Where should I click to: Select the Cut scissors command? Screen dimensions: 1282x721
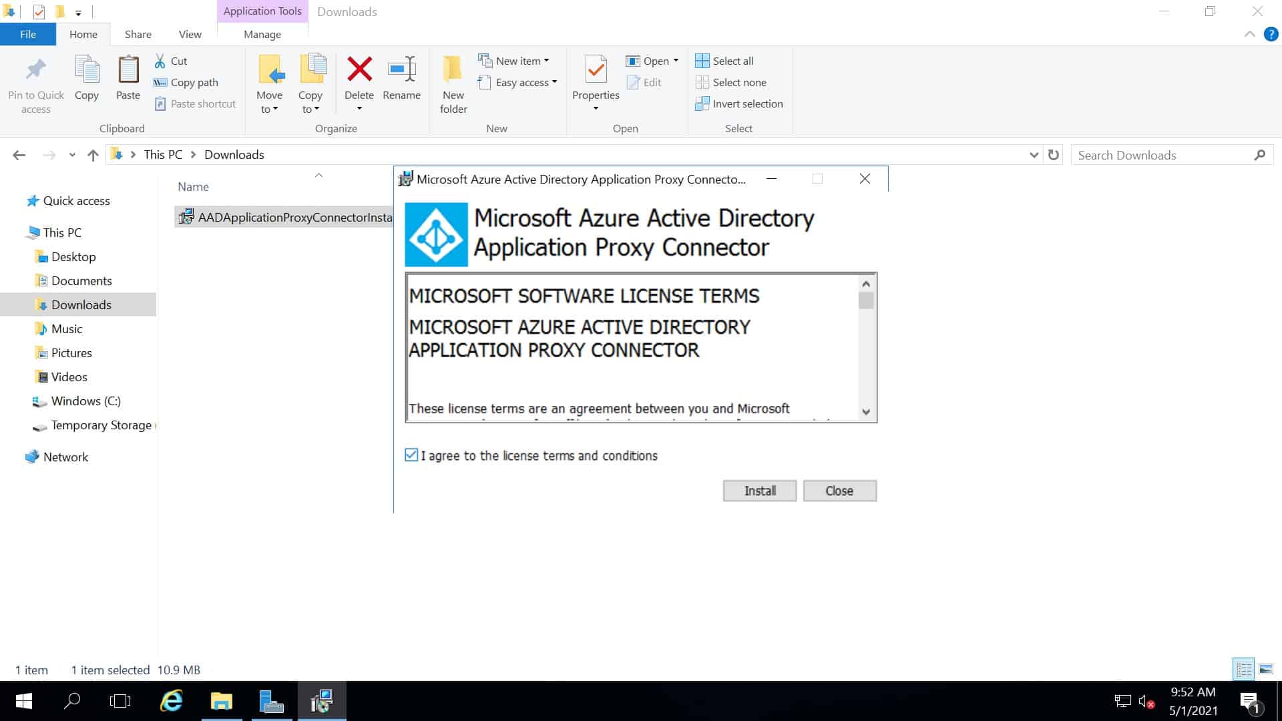(171, 61)
